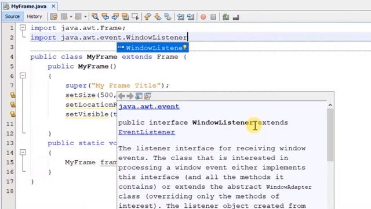Click 'public static' on line 13
Viewport: 371px width, 209px height.
pos(76,143)
